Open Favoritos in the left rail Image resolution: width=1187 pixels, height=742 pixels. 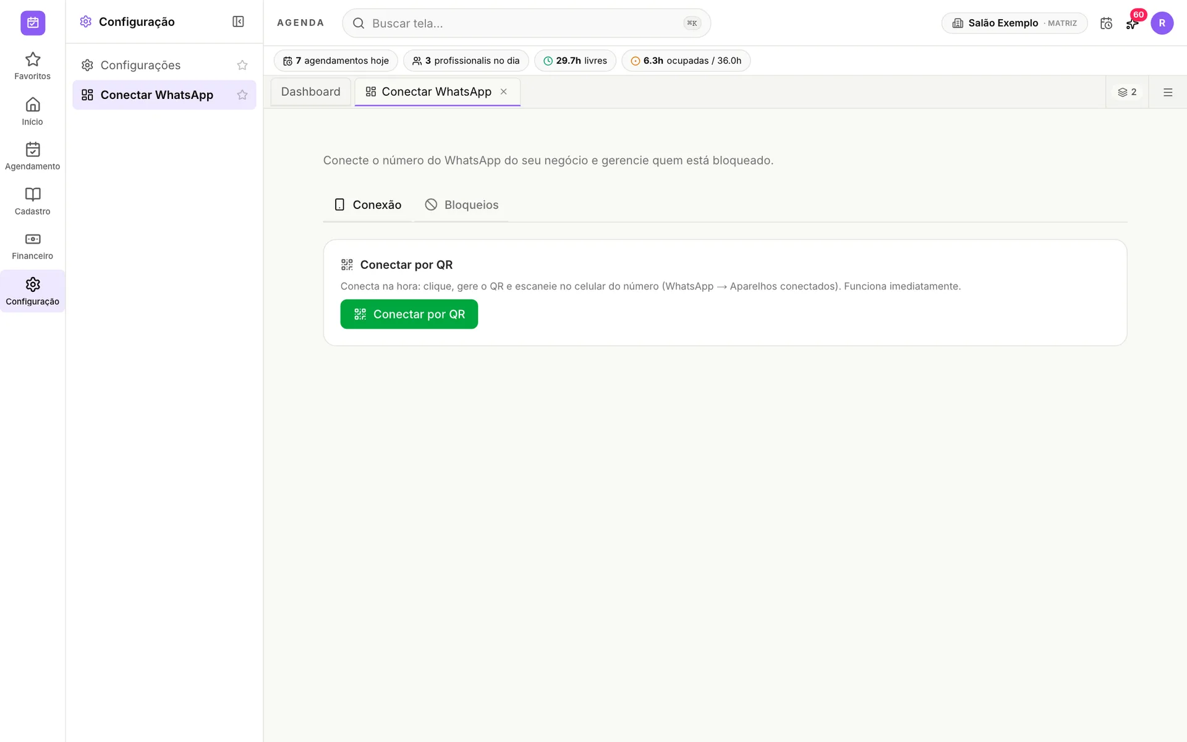click(x=33, y=66)
